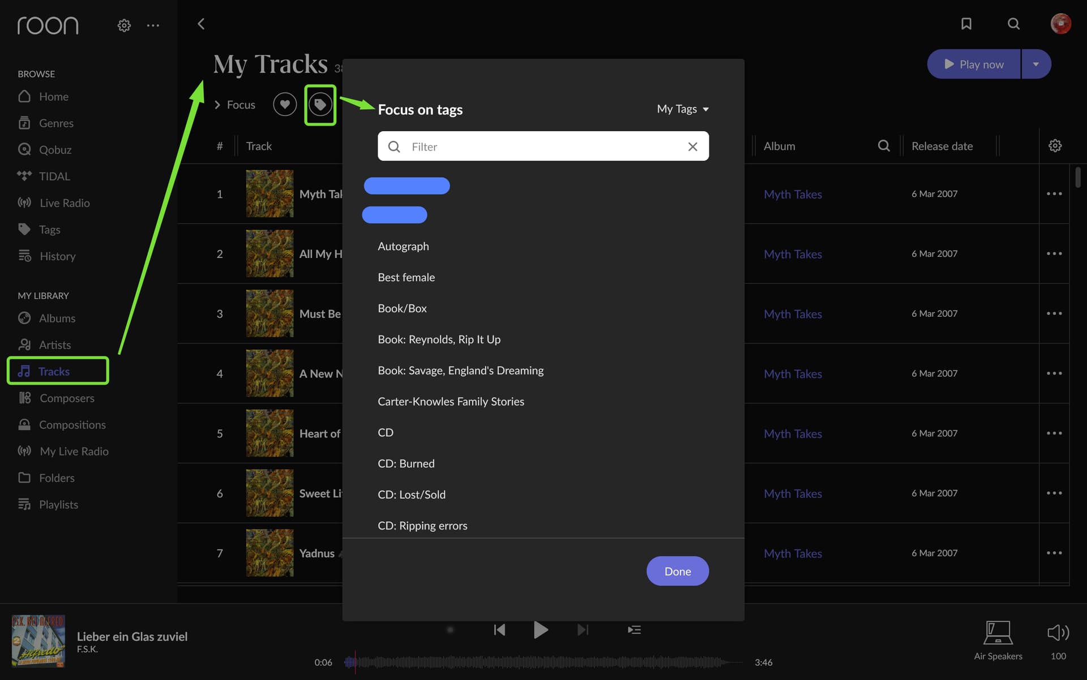Open Roon settings gear in the sidebar
1087x680 pixels.
click(124, 25)
